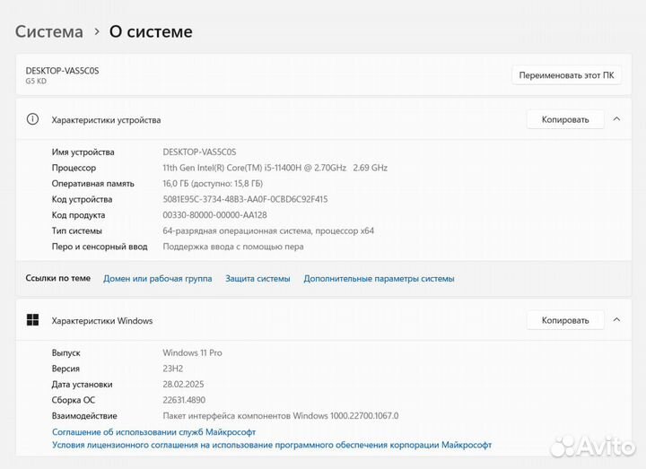
Task: Click the Тип системы label
Action: (x=76, y=231)
